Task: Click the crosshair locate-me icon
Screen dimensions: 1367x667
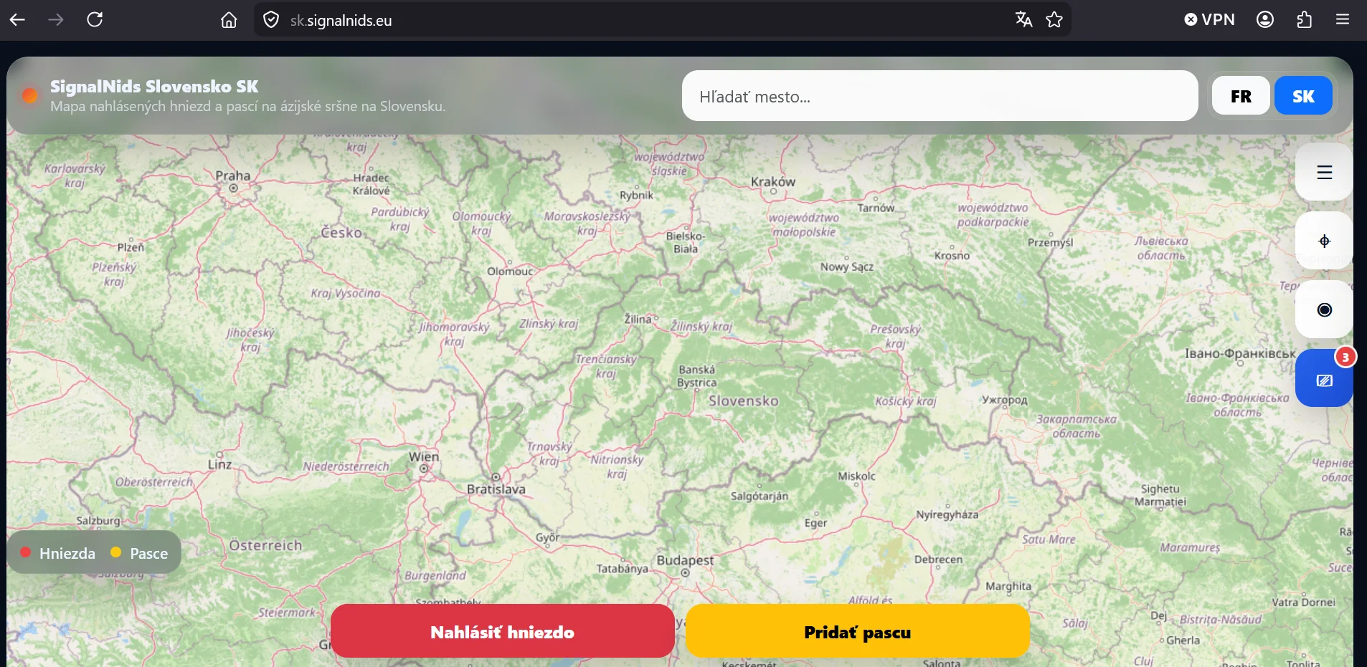Action: tap(1324, 241)
